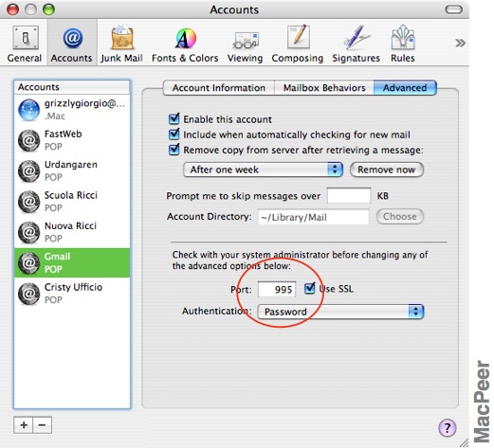Switch to the Account Information tab
The height and width of the screenshot is (448, 494).
click(219, 87)
